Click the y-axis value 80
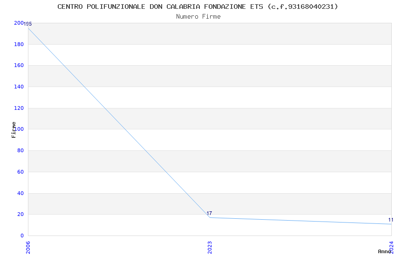The width and height of the screenshot is (396, 256). point(20,150)
